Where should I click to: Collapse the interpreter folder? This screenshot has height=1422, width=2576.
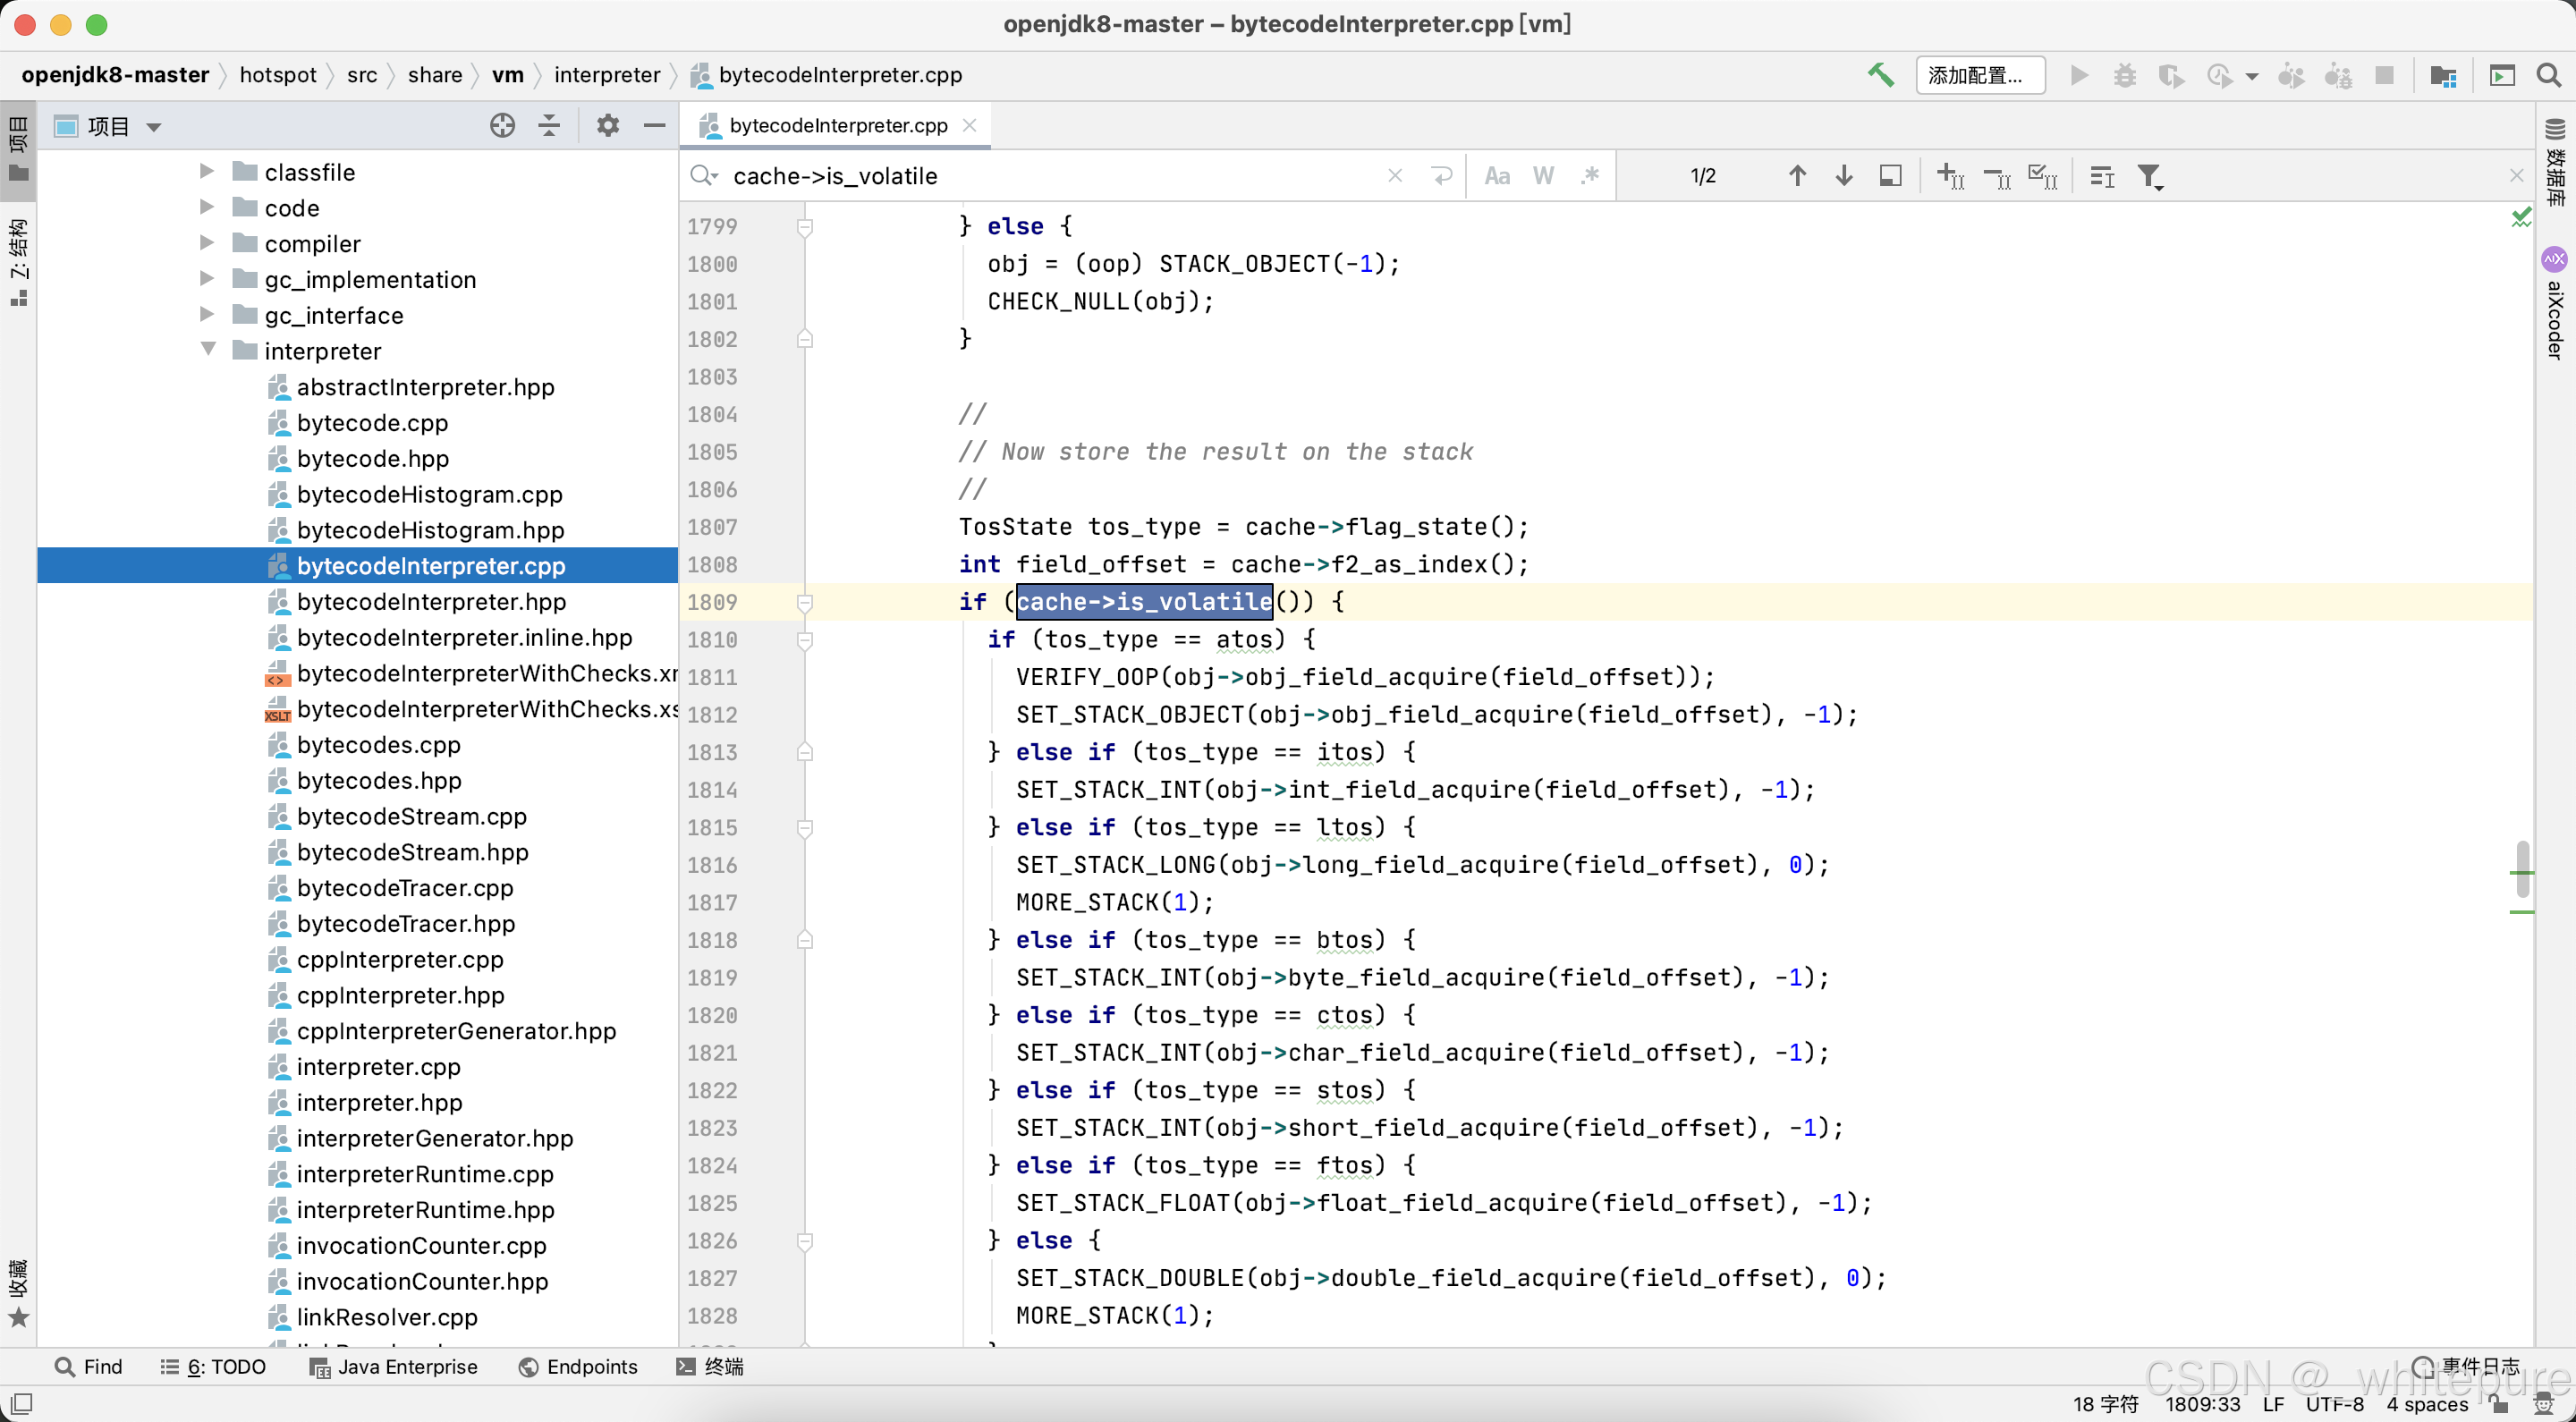click(207, 350)
